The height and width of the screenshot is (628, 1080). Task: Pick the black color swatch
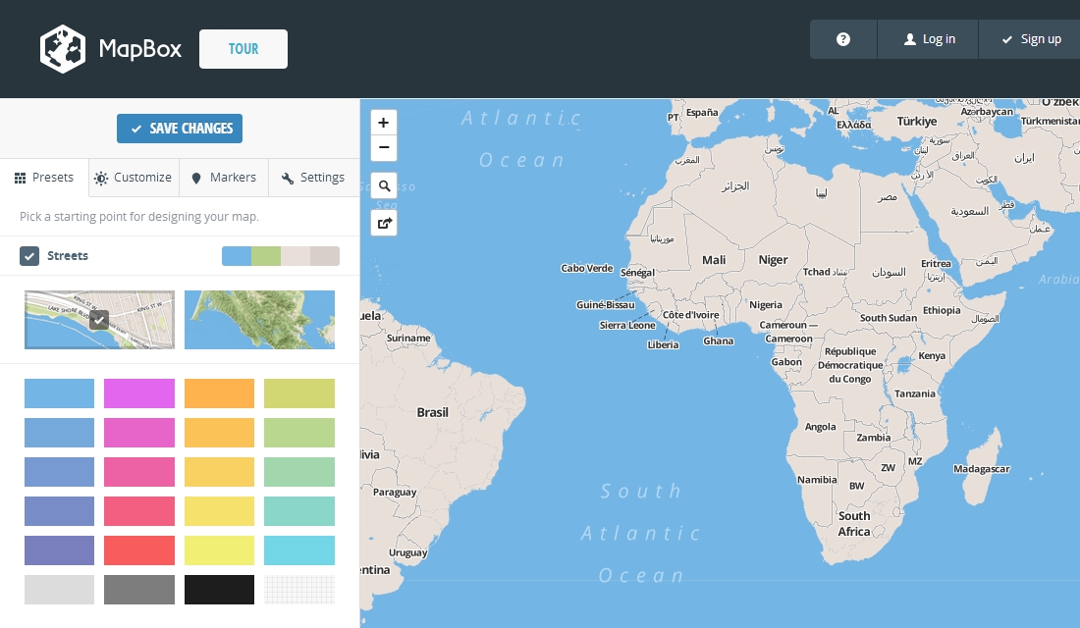pyautogui.click(x=219, y=590)
